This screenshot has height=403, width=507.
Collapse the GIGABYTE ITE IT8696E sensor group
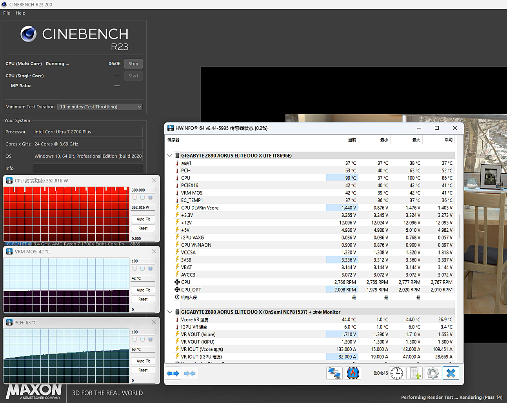[170, 156]
